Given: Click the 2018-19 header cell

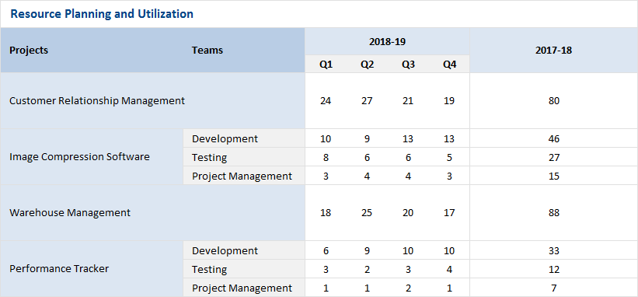Looking at the screenshot, I should [x=387, y=41].
